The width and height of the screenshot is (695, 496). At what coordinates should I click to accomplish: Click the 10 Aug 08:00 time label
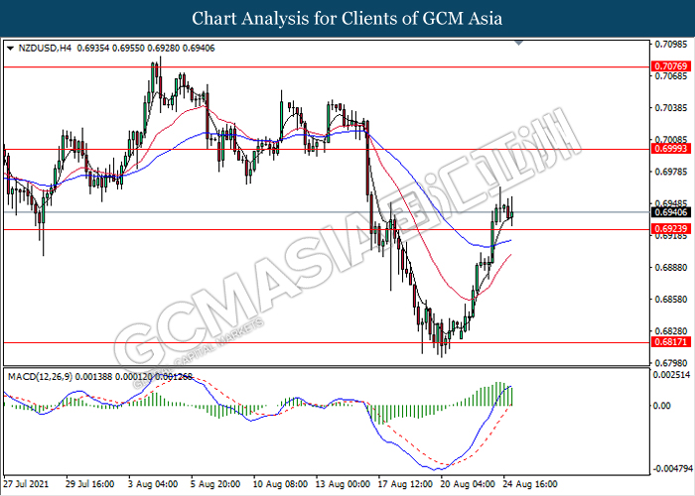pyautogui.click(x=280, y=484)
